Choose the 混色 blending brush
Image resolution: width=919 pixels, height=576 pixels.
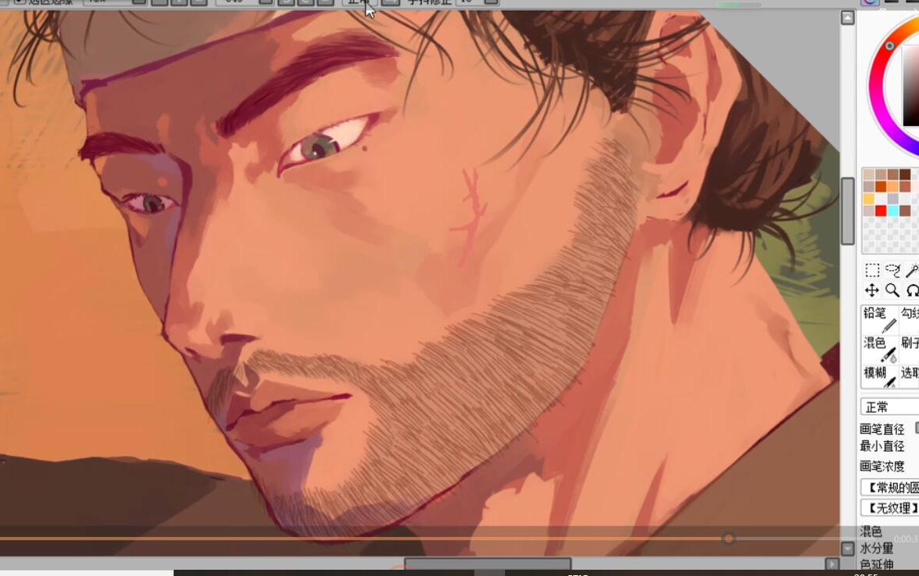coord(880,349)
